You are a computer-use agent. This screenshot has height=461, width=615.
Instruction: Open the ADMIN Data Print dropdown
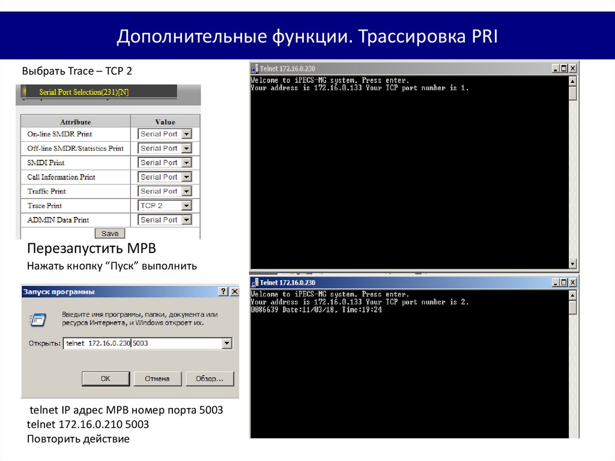coord(187,220)
